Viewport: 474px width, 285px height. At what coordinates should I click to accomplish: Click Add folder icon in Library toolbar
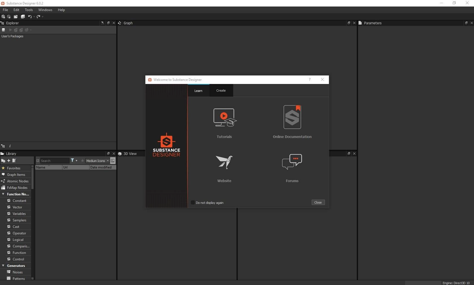(x=3, y=161)
